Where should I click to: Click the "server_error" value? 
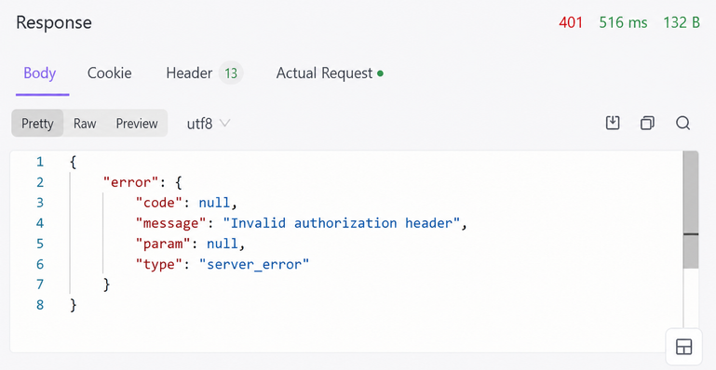pyautogui.click(x=254, y=264)
